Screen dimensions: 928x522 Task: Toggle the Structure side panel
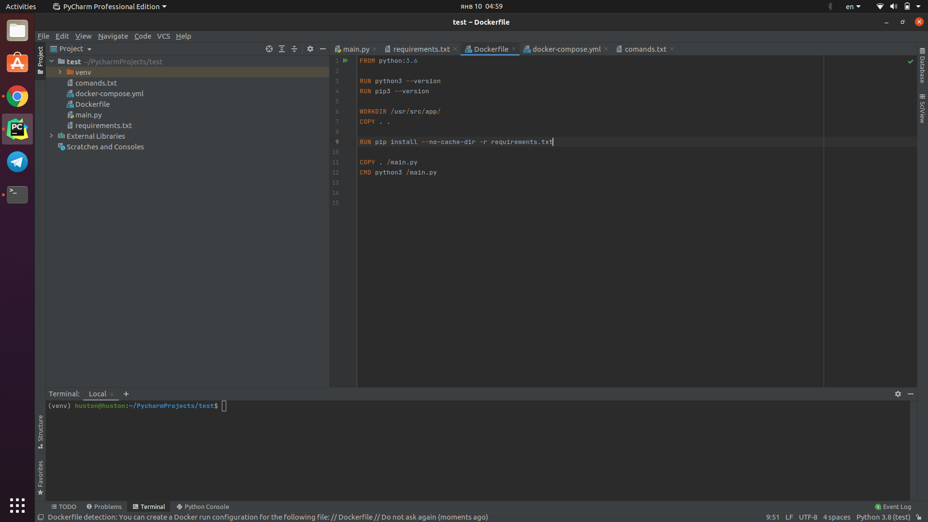tap(41, 432)
